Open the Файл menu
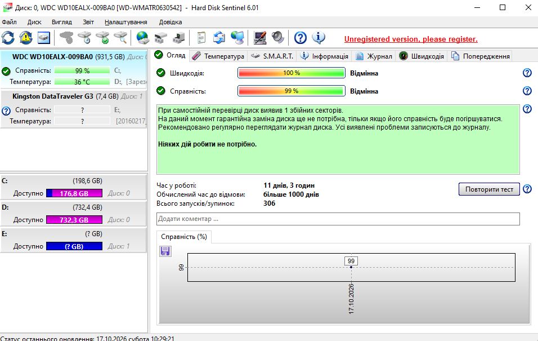The height and width of the screenshot is (341, 538). point(9,22)
